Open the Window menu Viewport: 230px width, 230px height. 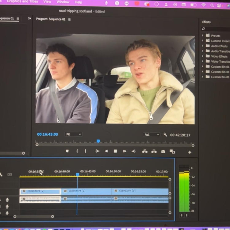63,2
